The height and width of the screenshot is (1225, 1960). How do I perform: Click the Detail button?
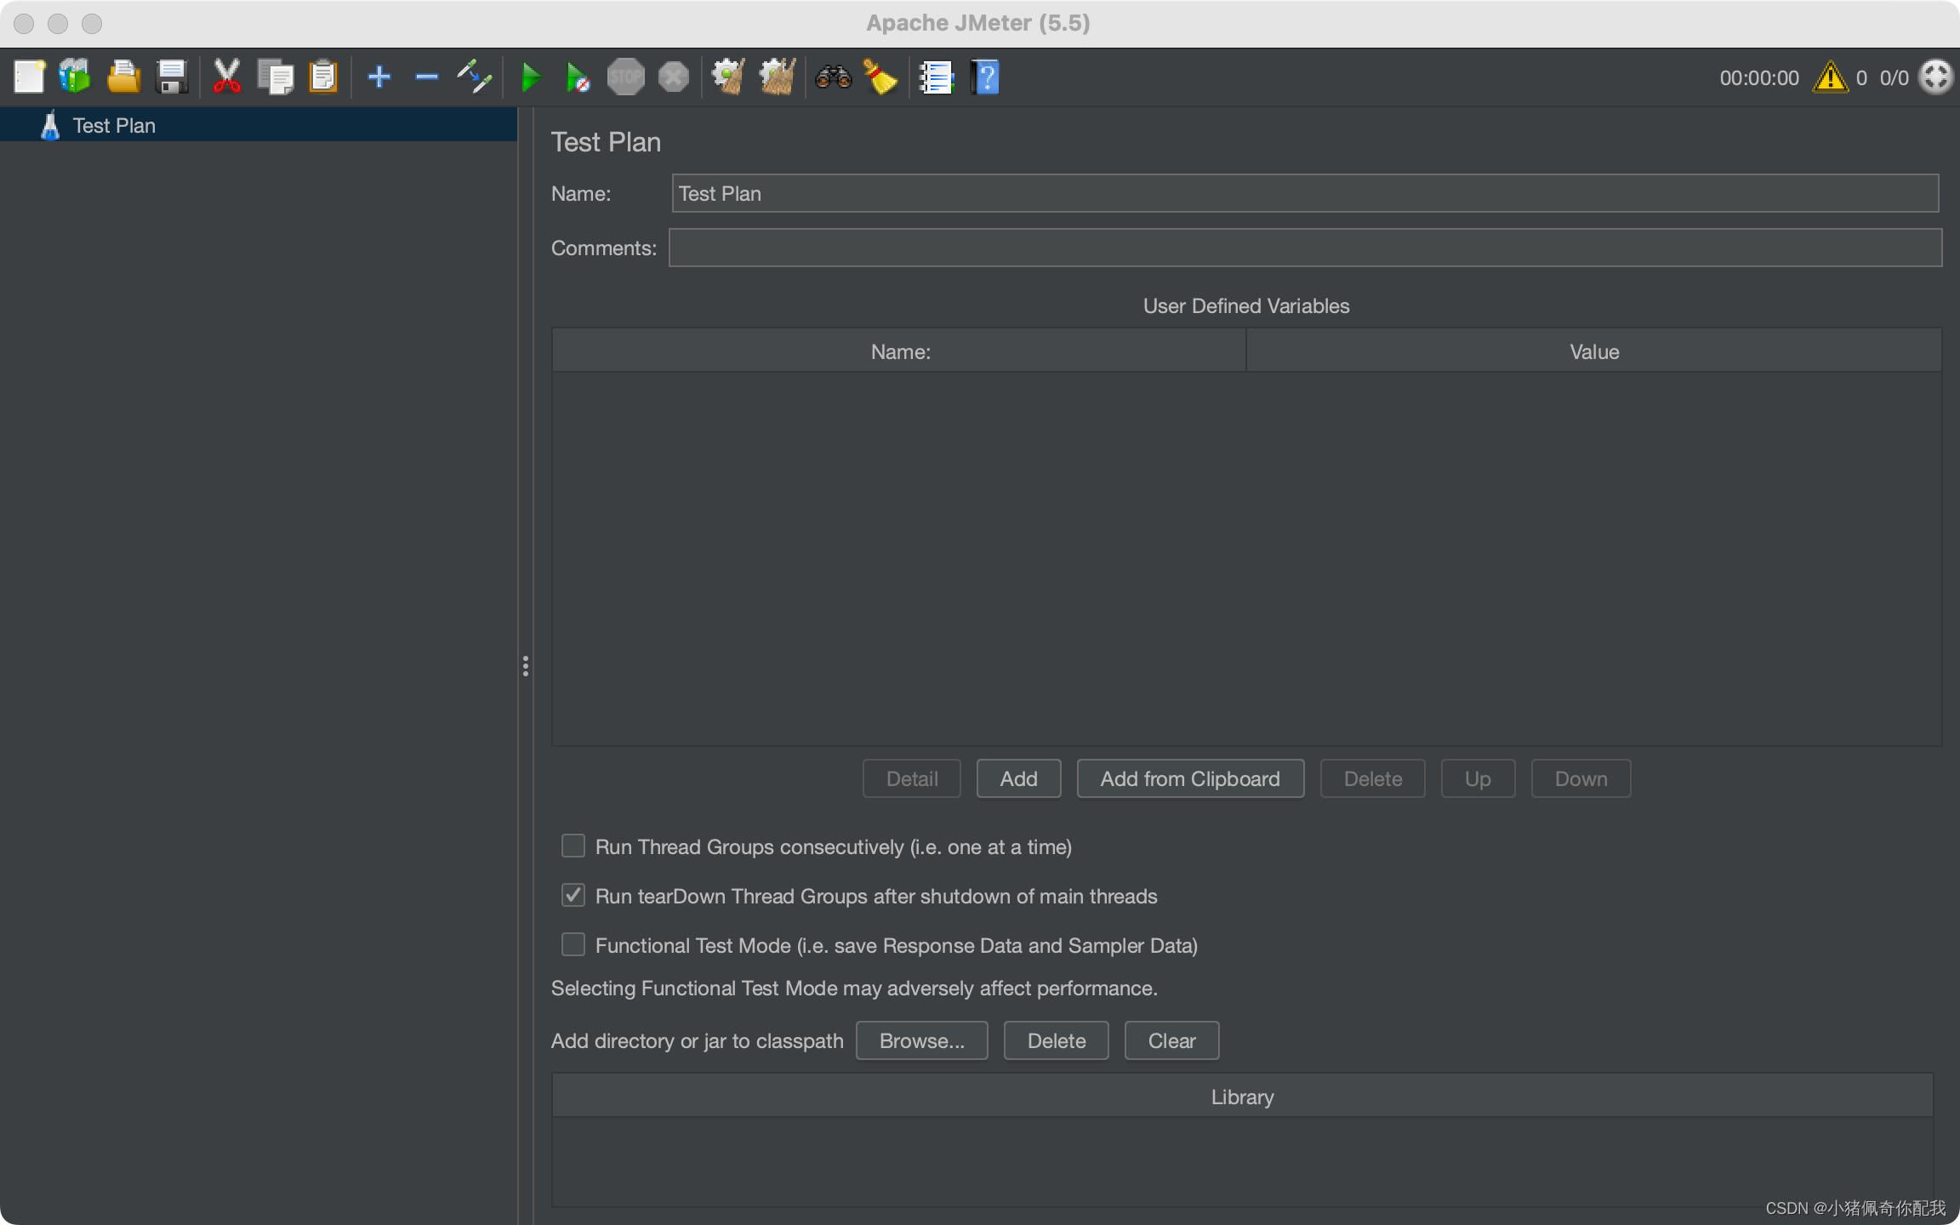pos(912,778)
